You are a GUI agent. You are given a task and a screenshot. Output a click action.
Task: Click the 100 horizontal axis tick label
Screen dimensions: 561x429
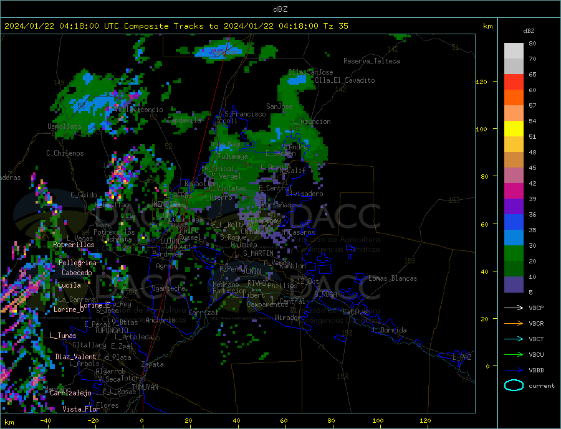(378, 421)
